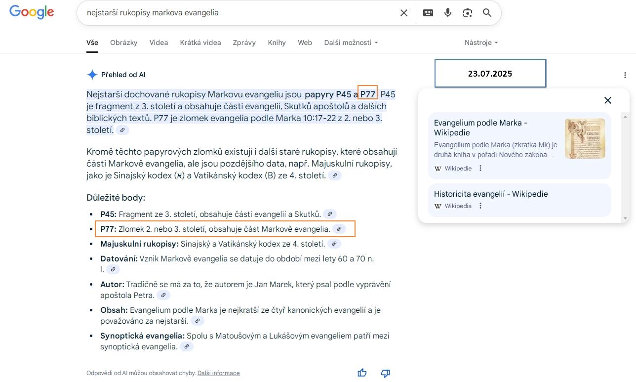Dismiss the source cards with the X
636x382 pixels.
[608, 100]
